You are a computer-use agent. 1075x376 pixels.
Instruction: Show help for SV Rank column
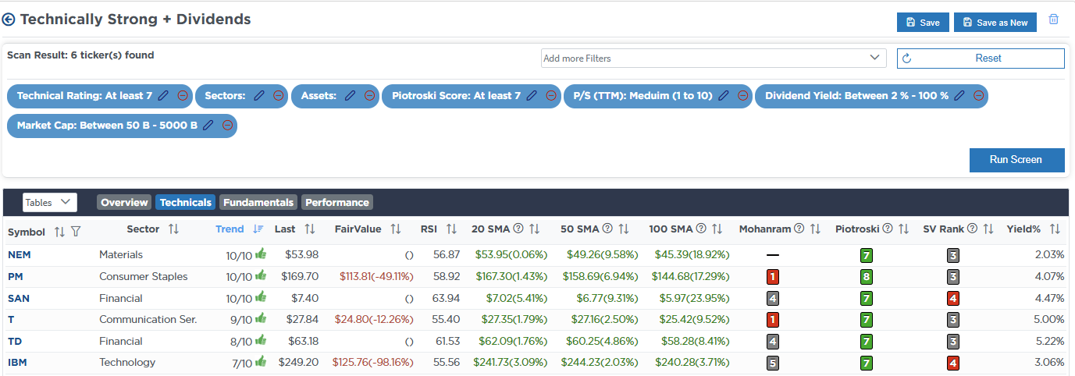(972, 229)
